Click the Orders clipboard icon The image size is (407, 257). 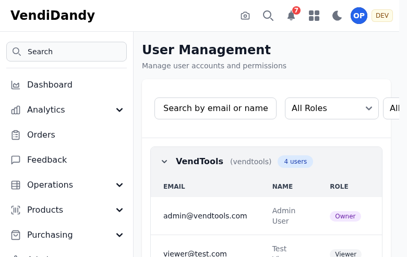[16, 135]
